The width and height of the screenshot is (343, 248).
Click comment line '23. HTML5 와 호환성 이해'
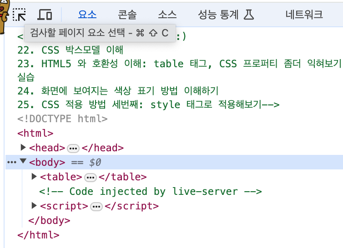(179, 70)
